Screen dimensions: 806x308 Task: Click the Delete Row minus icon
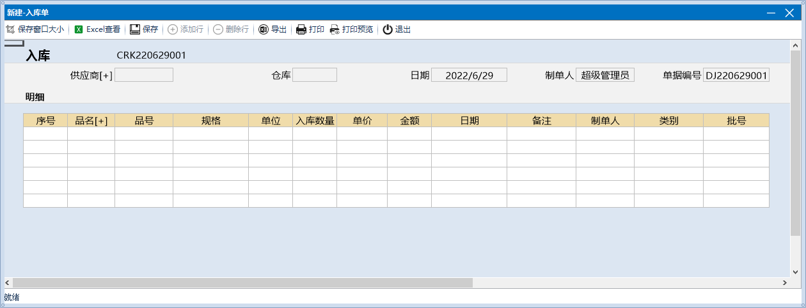tap(218, 29)
